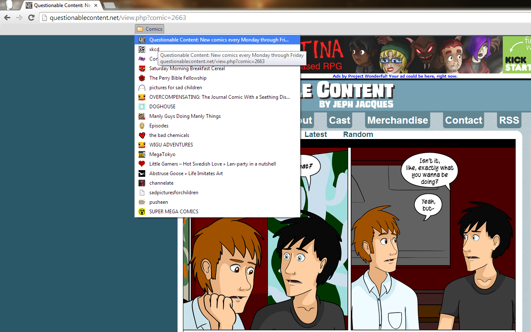This screenshot has width=531, height=332.
Task: Open the Cast page
Action: (339, 120)
